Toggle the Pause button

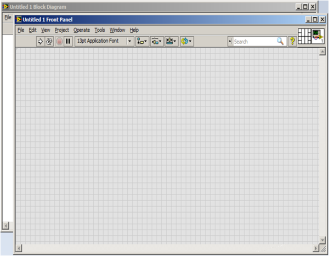tap(68, 41)
